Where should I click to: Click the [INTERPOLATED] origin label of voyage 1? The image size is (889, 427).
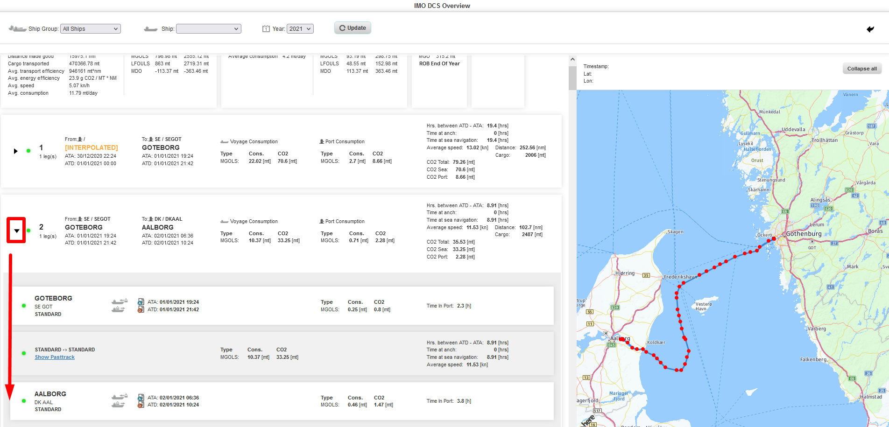coord(92,147)
